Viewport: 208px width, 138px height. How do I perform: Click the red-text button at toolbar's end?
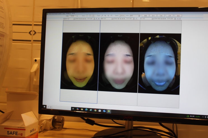click(x=178, y=16)
